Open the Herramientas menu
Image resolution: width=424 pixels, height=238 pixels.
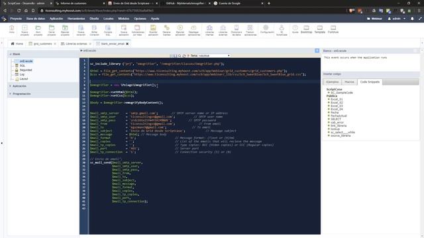click(76, 19)
